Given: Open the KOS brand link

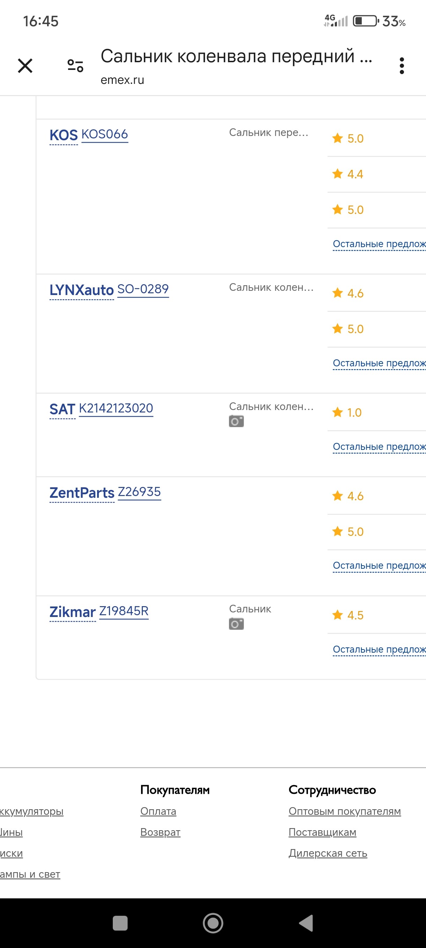Looking at the screenshot, I should (64, 135).
